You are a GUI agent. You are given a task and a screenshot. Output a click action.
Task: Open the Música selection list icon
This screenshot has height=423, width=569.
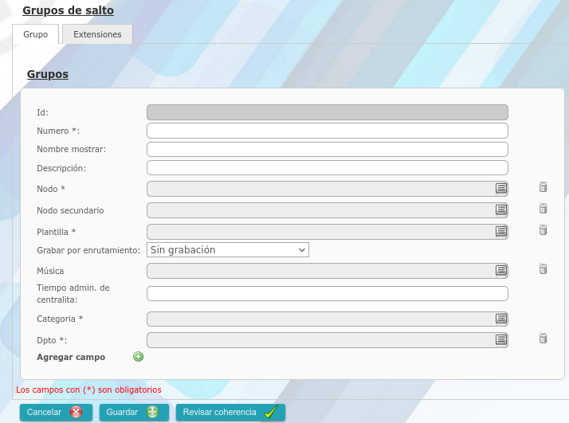click(501, 271)
